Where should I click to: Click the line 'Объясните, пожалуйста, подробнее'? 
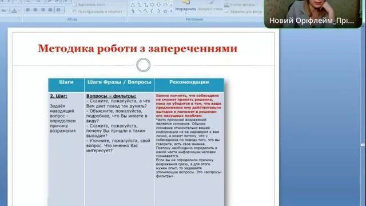tap(117, 116)
